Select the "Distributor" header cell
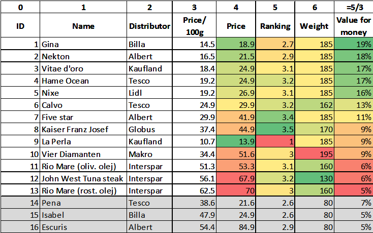The height and width of the screenshot is (233, 373). point(149,26)
